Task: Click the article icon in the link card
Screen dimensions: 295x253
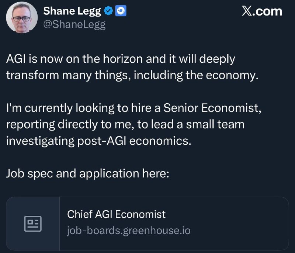Action: click(33, 223)
